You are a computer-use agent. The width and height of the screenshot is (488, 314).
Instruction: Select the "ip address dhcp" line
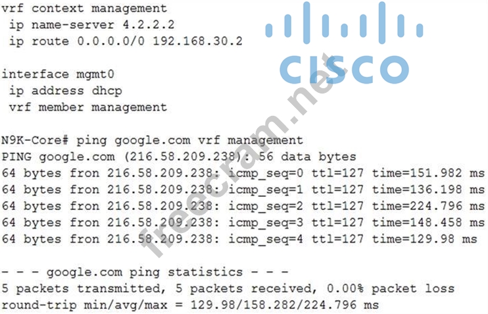(66, 90)
